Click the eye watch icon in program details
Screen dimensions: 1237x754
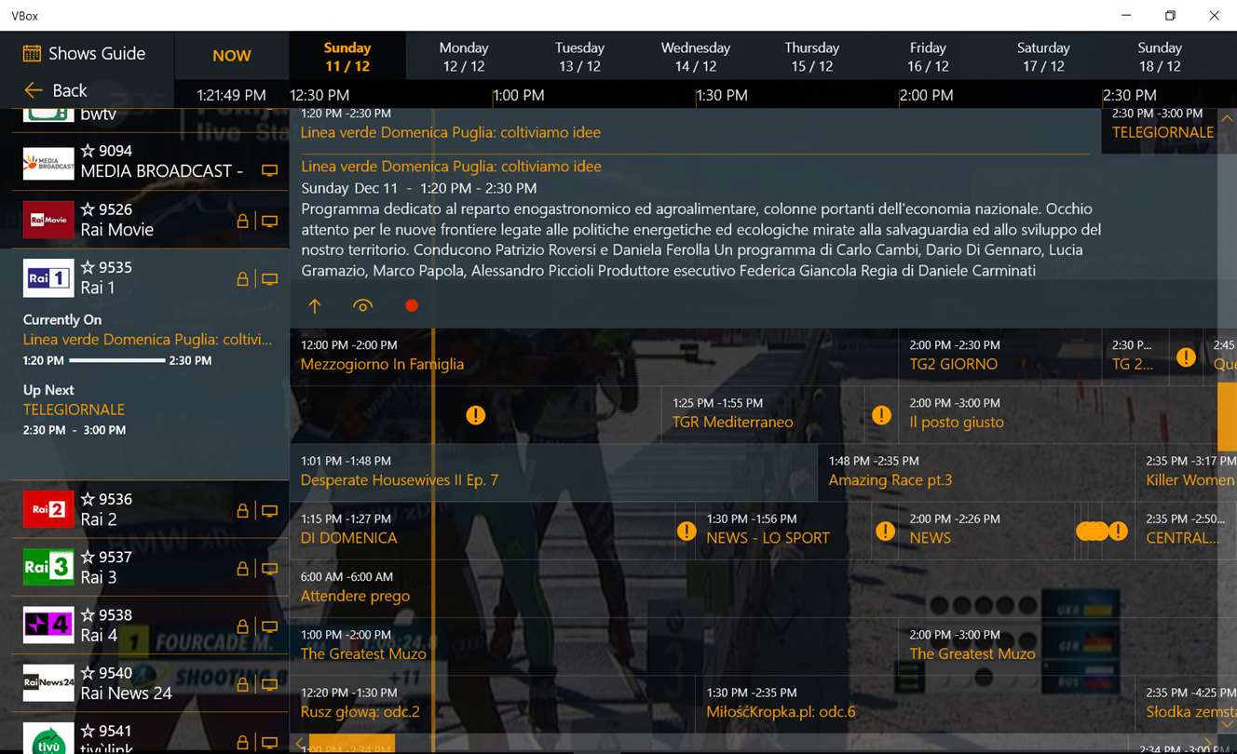click(x=362, y=305)
